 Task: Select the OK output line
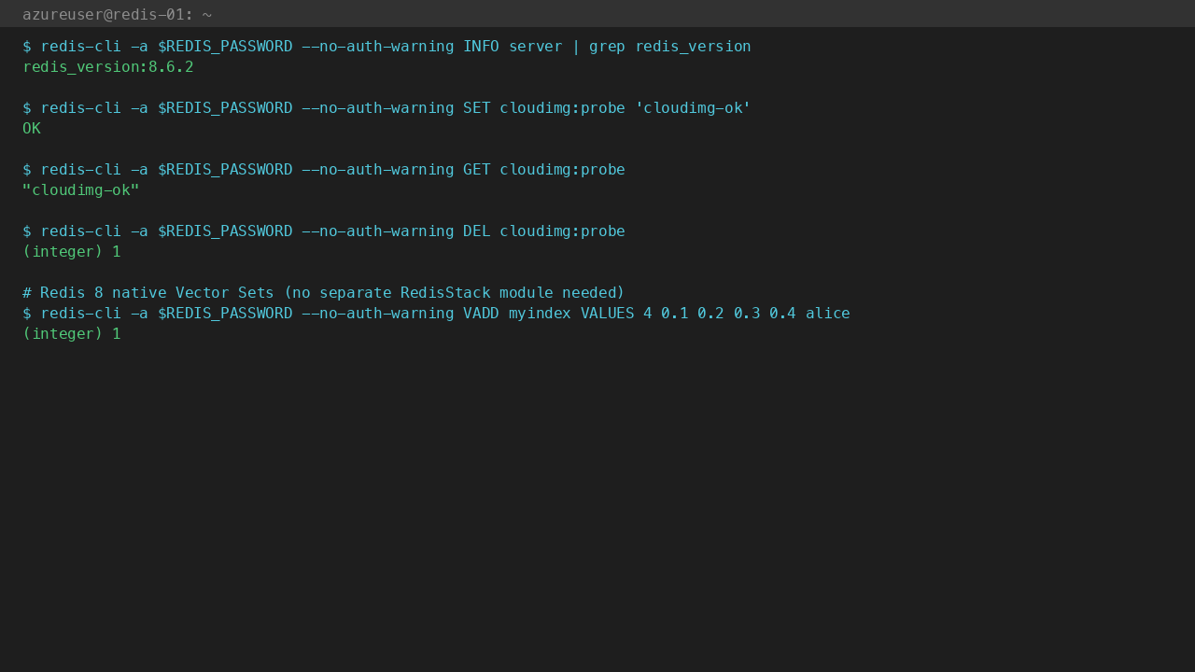tap(32, 129)
